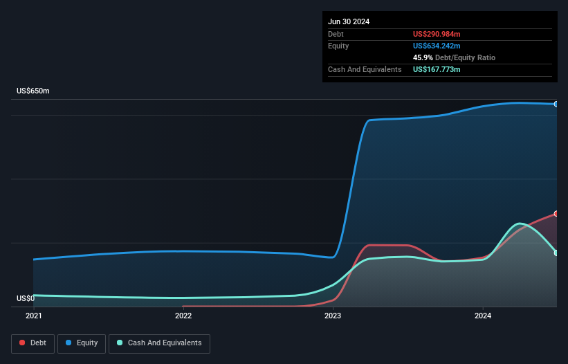568x364 pixels.
Task: Click the Cash value US$167.773m
Action: tap(437, 69)
